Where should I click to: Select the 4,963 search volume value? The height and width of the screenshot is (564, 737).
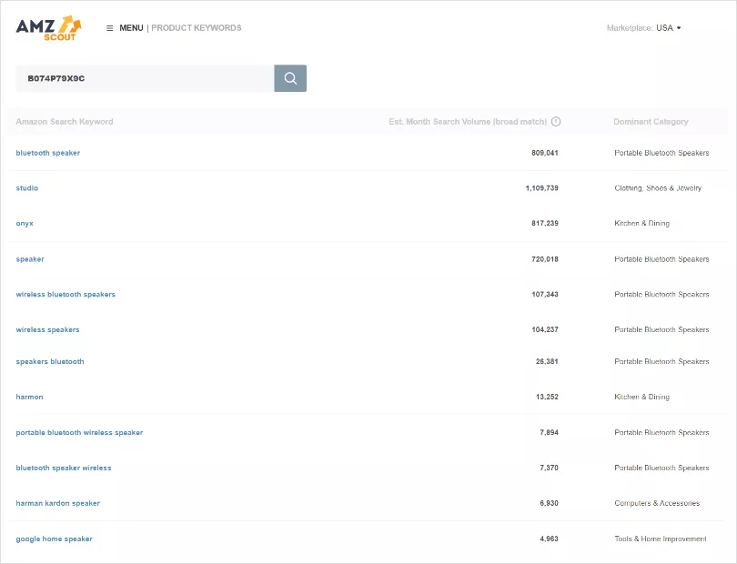[x=549, y=539]
